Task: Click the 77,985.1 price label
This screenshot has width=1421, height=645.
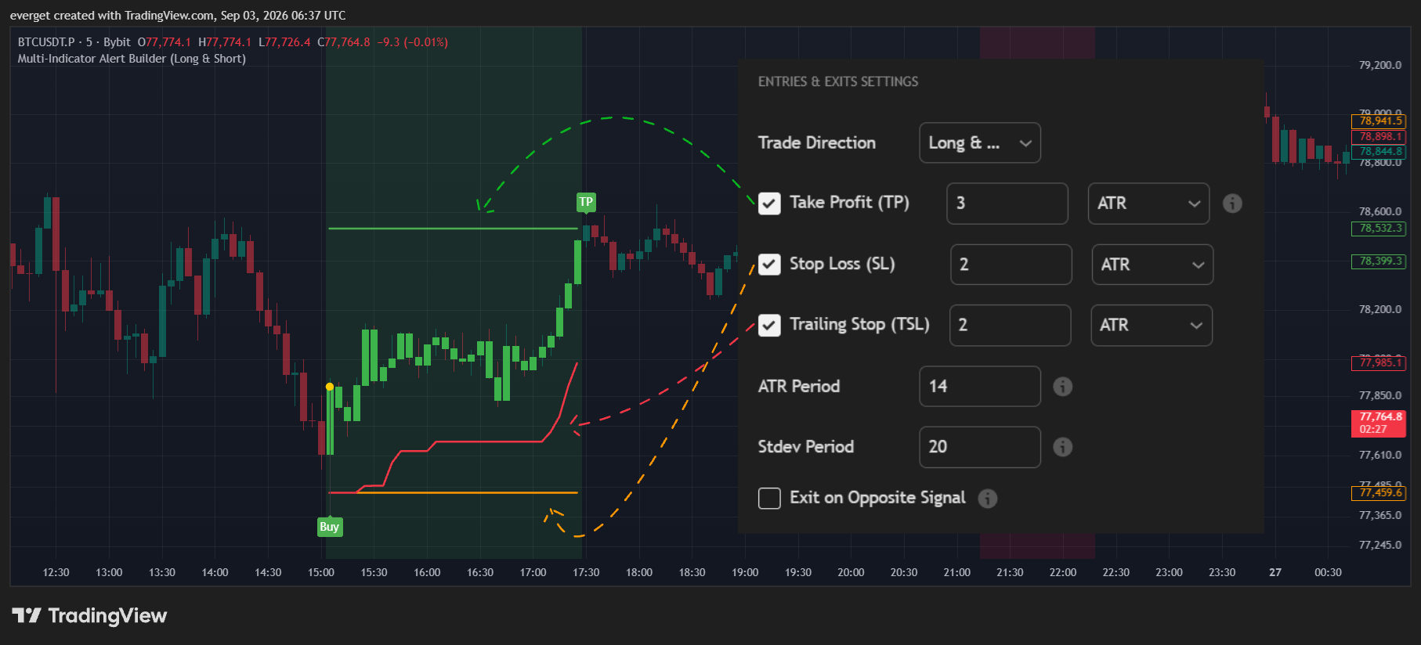Action: (x=1379, y=363)
